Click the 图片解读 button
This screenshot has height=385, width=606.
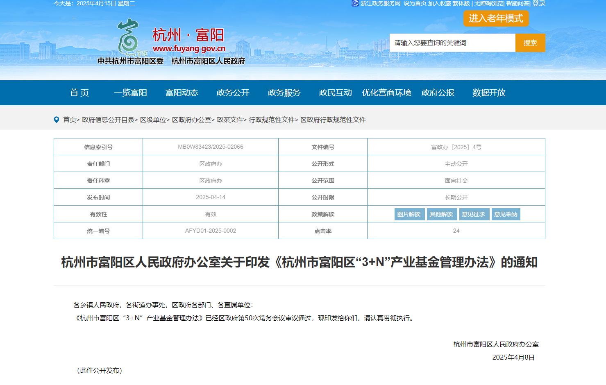point(409,214)
